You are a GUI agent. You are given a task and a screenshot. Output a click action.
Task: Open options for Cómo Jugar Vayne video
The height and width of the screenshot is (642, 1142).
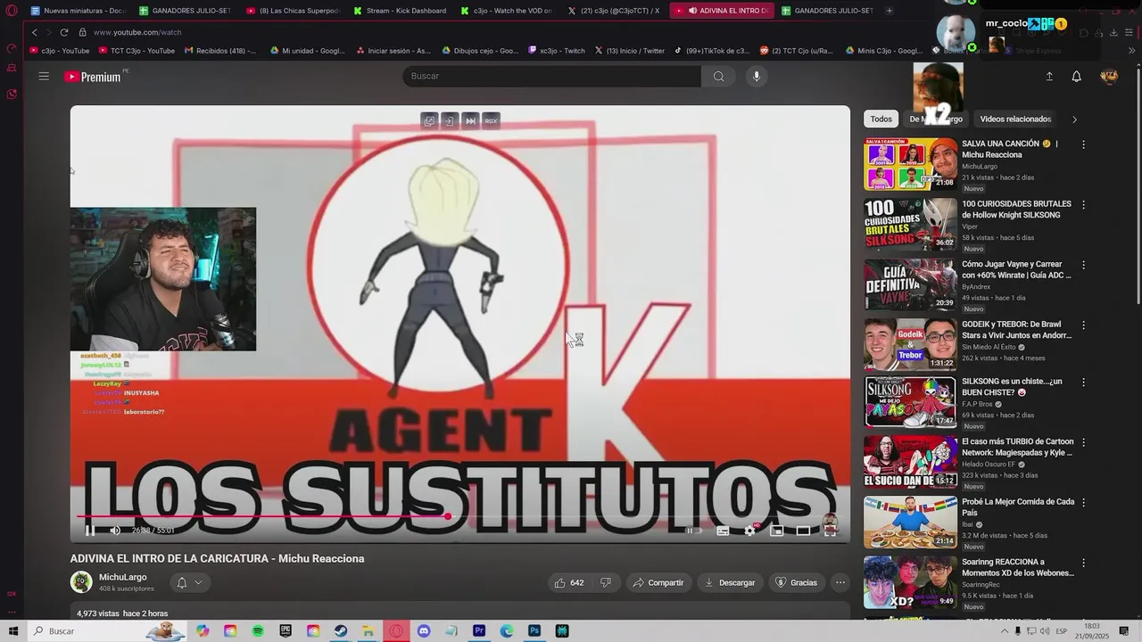[x=1084, y=265]
